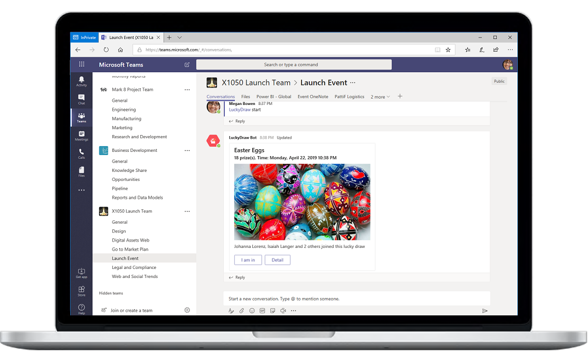
Task: Click the Search or type a command box
Action: pos(293,65)
